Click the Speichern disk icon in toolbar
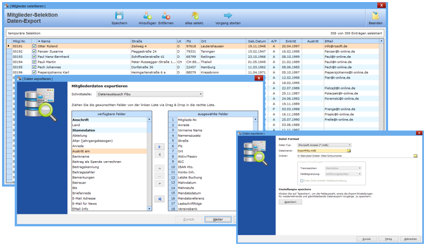The width and height of the screenshot is (426, 246). click(119, 16)
